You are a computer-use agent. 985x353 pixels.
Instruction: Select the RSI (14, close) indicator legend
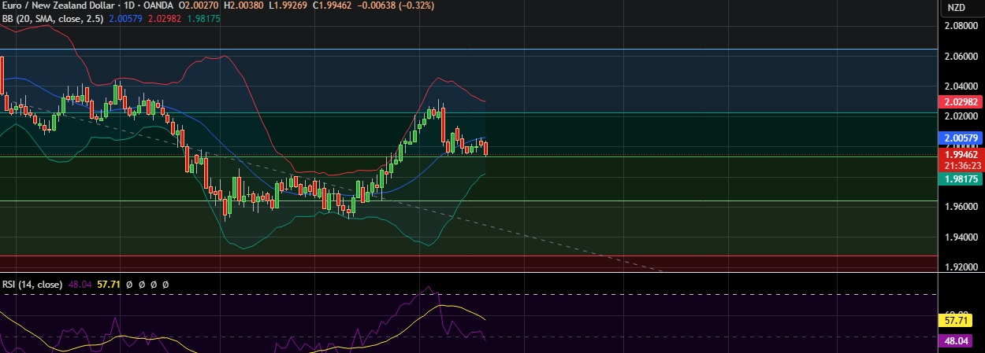(x=32, y=283)
